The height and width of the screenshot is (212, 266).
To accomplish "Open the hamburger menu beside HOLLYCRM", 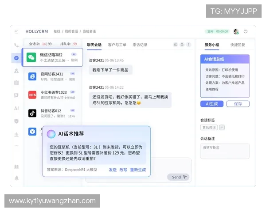I will tap(16, 32).
